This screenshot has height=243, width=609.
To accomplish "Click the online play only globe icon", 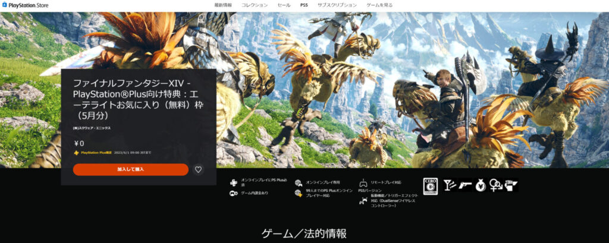I will [299, 182].
